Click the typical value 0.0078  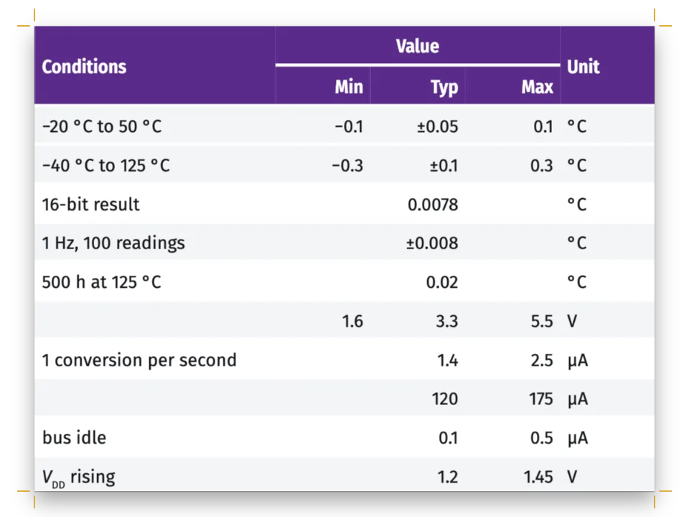click(433, 205)
